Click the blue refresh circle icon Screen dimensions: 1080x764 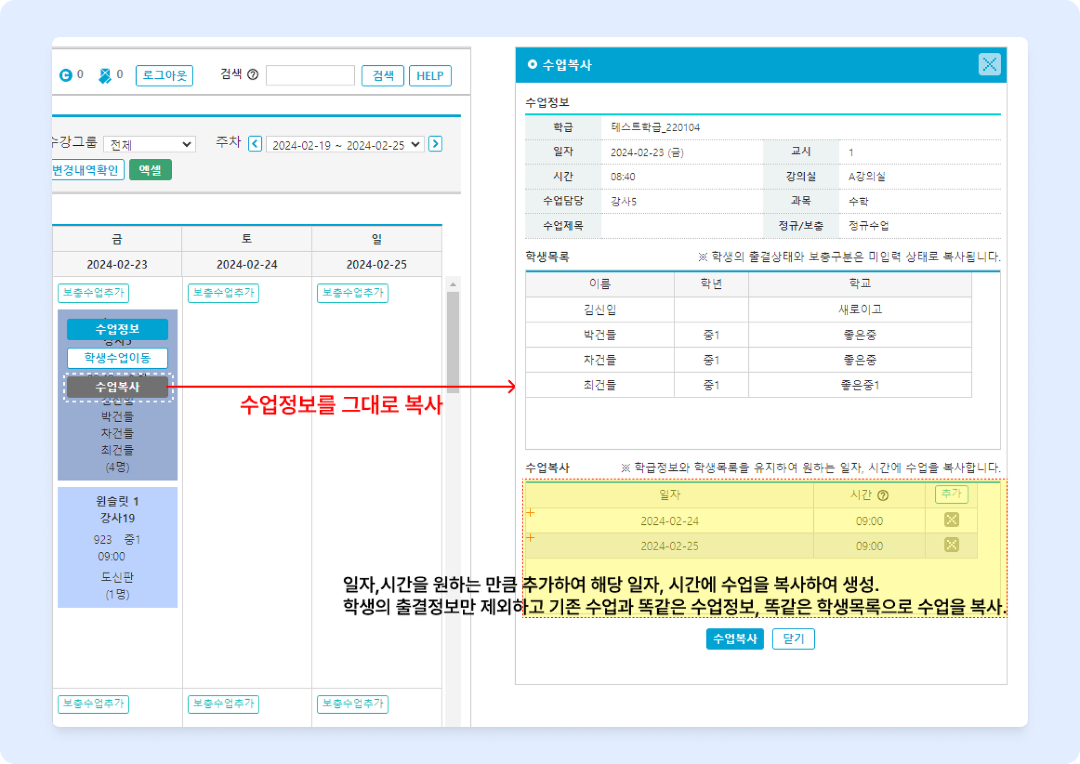pos(66,75)
